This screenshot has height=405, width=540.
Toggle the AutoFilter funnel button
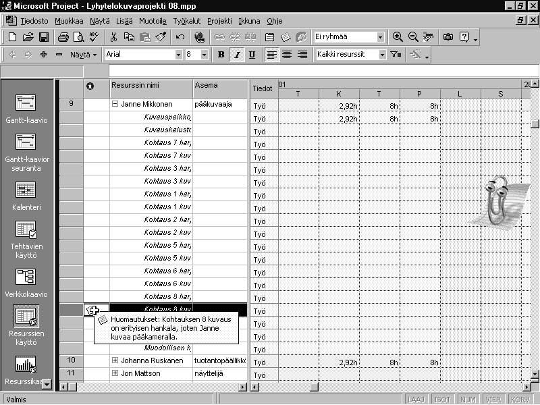396,55
